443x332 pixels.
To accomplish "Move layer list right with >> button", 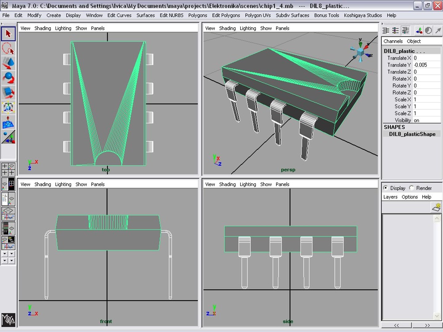I will 427,325.
